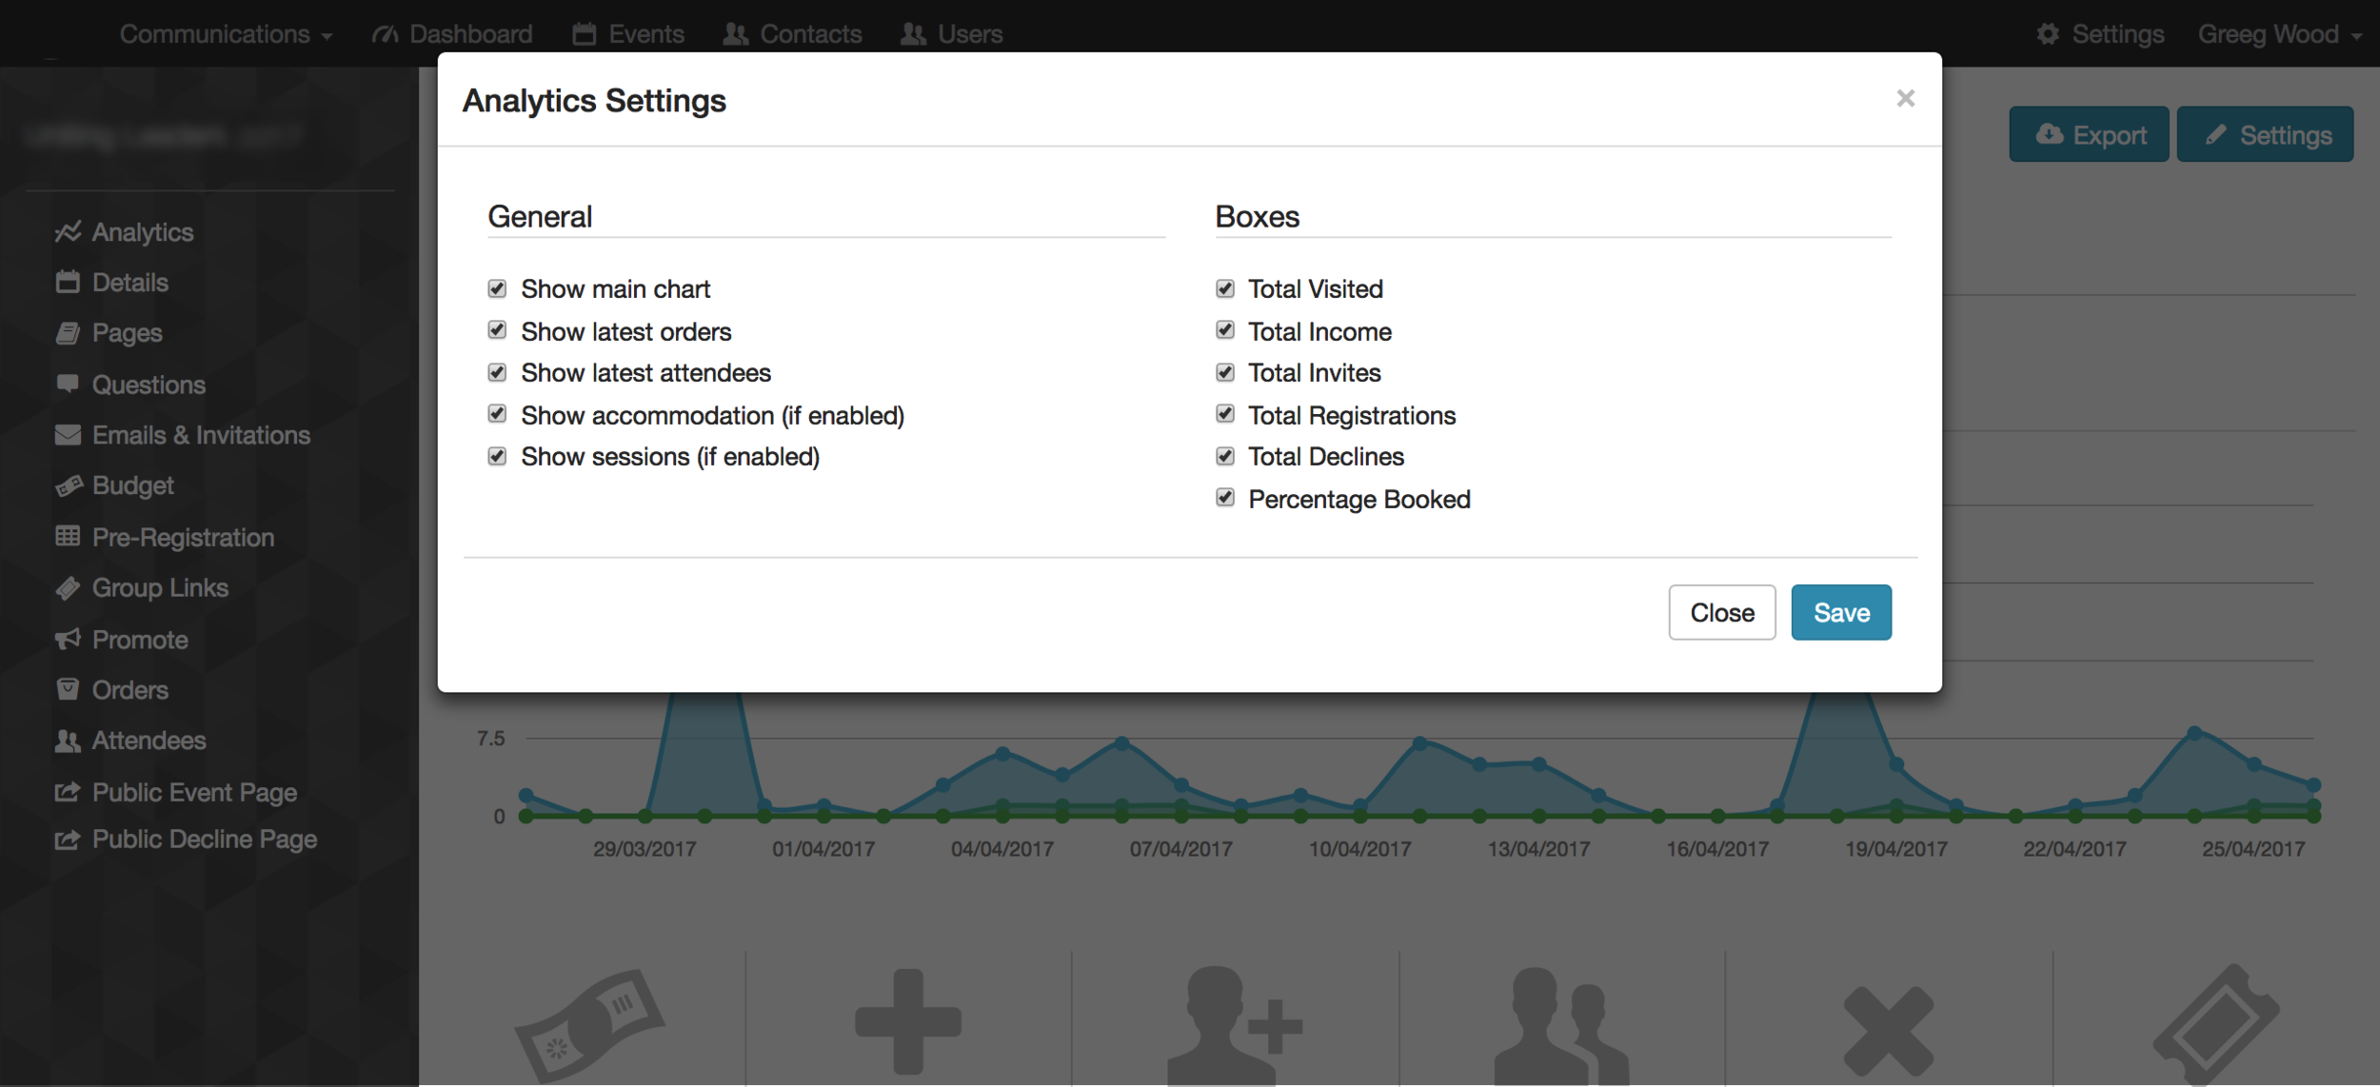Click the Analytics chart icon
This screenshot has width=2380, height=1087.
coord(68,231)
